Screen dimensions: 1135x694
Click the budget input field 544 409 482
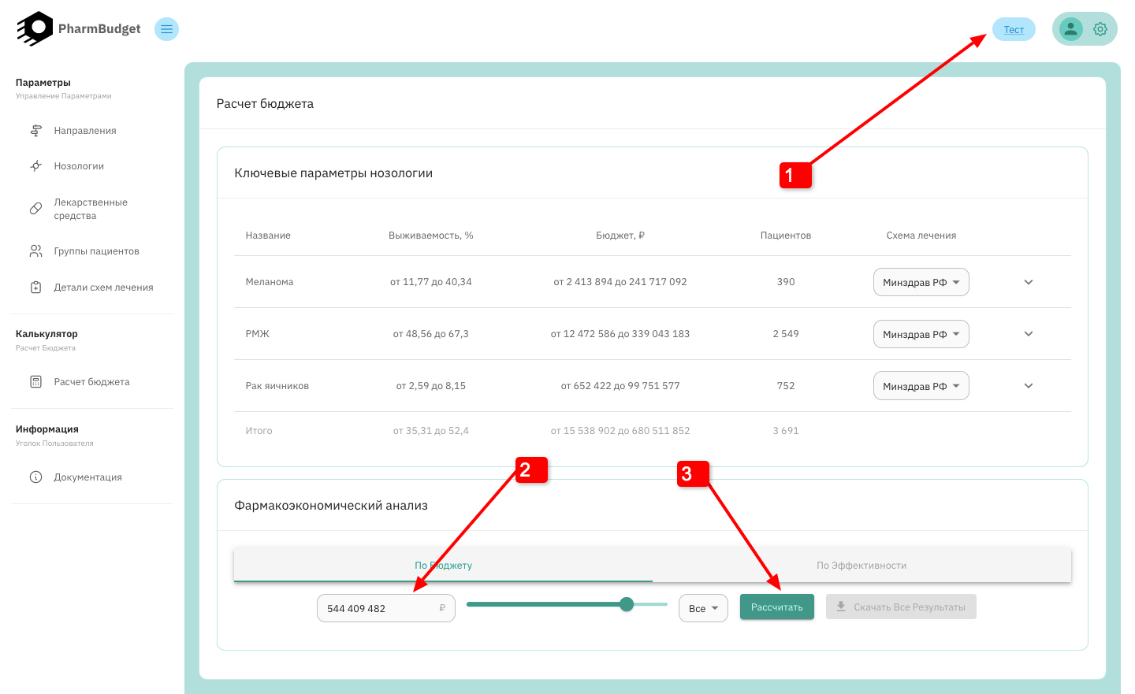coord(386,608)
